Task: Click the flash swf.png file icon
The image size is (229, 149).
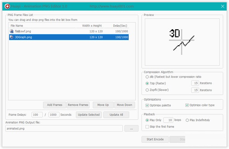Action: tap(11, 31)
